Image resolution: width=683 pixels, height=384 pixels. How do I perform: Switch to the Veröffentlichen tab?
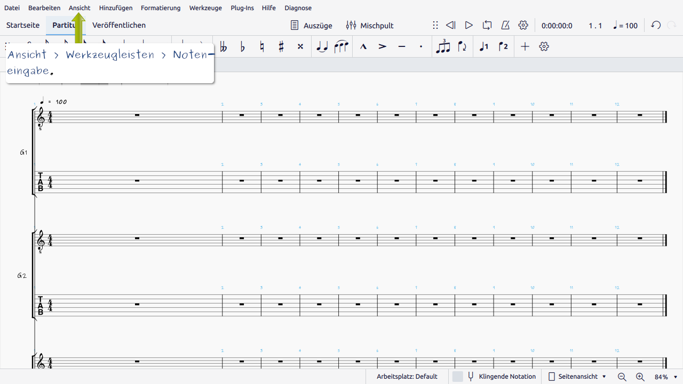119,25
